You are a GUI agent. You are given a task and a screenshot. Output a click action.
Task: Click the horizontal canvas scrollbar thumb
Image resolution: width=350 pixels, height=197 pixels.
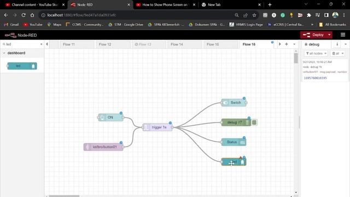tap(64, 196)
